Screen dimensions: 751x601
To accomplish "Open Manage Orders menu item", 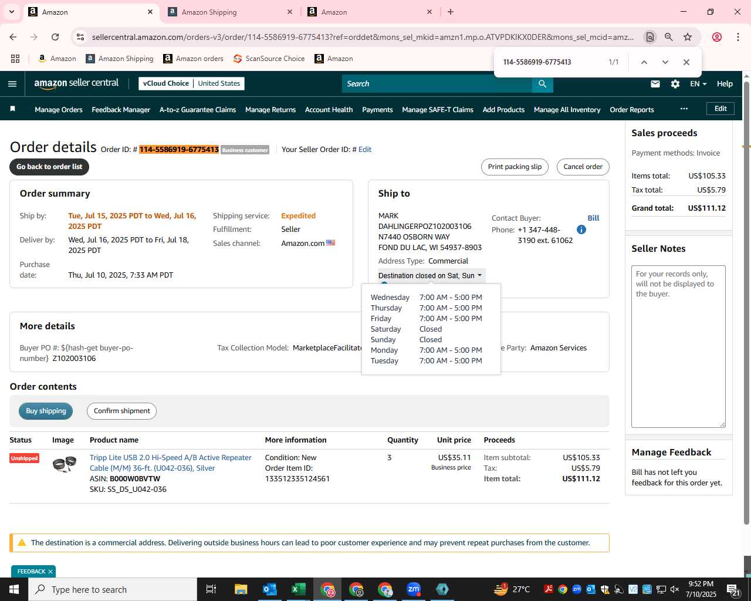I will (x=59, y=110).
